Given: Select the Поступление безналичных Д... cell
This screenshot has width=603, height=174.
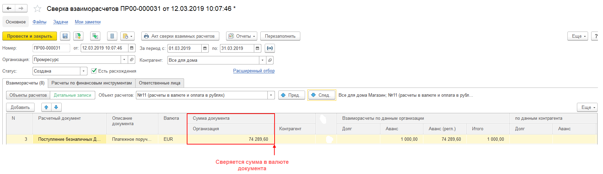Looking at the screenshot, I should (x=70, y=139).
